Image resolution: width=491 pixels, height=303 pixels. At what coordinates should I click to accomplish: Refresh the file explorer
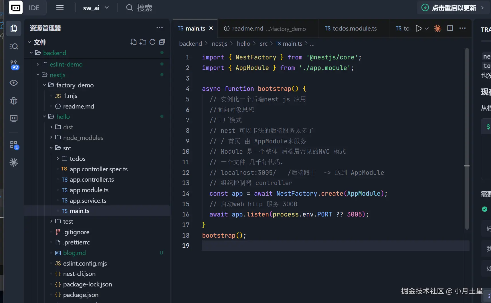[153, 42]
